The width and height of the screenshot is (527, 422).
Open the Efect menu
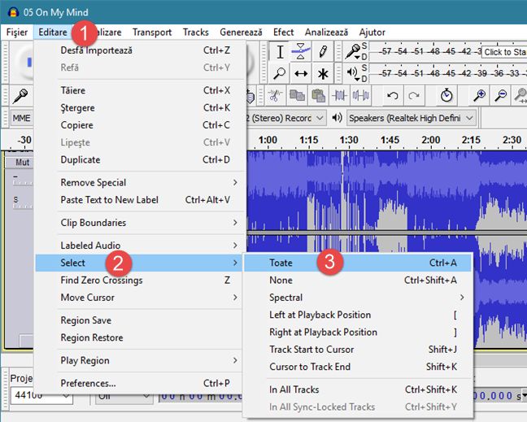point(283,33)
